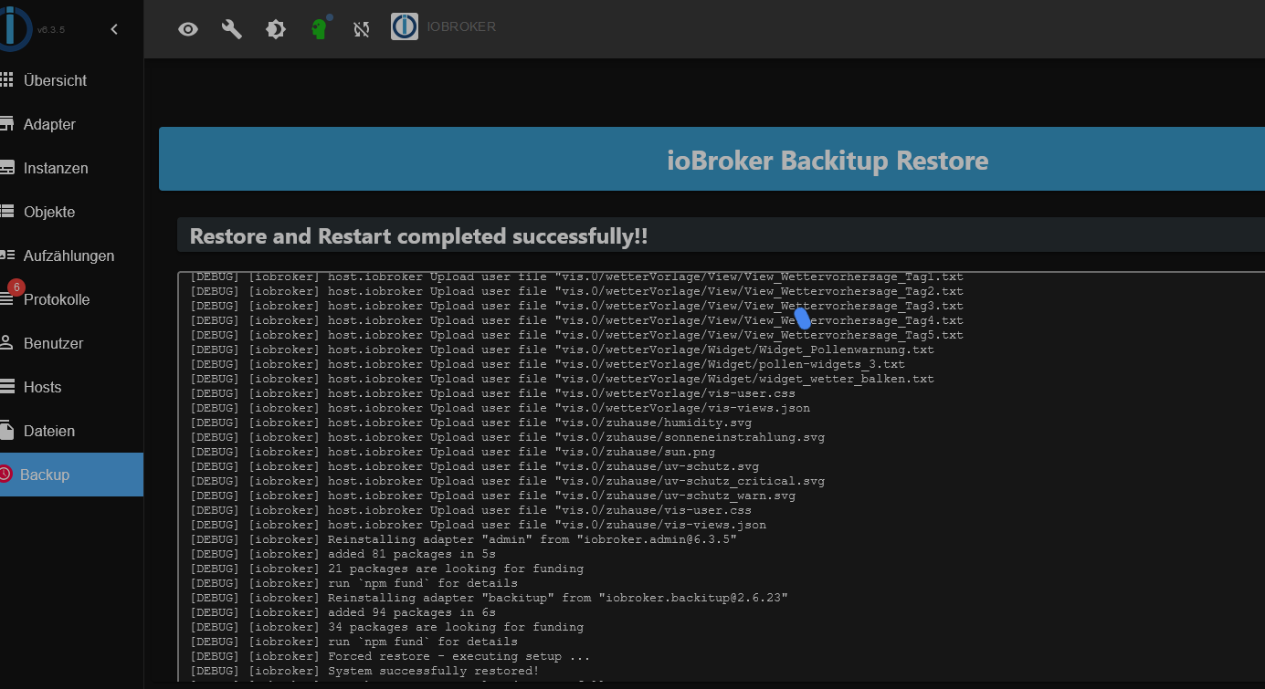
Task: Switch theme with the brightness icon
Action: 276,29
